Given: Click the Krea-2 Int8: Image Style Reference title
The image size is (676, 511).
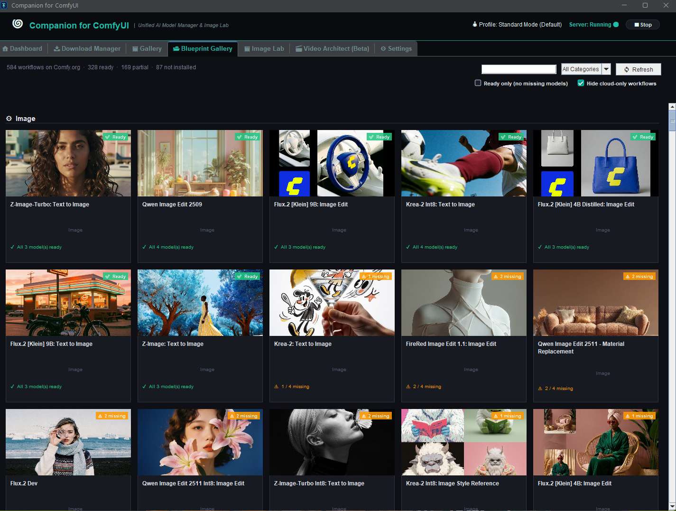Looking at the screenshot, I should 453,483.
